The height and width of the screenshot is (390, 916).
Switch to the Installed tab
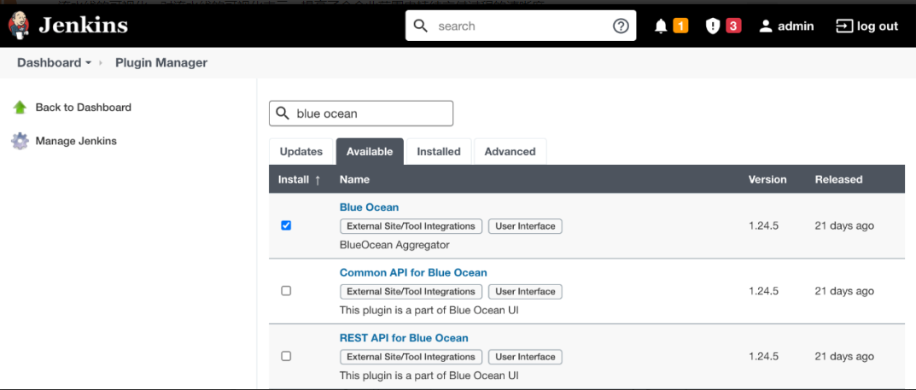(439, 152)
